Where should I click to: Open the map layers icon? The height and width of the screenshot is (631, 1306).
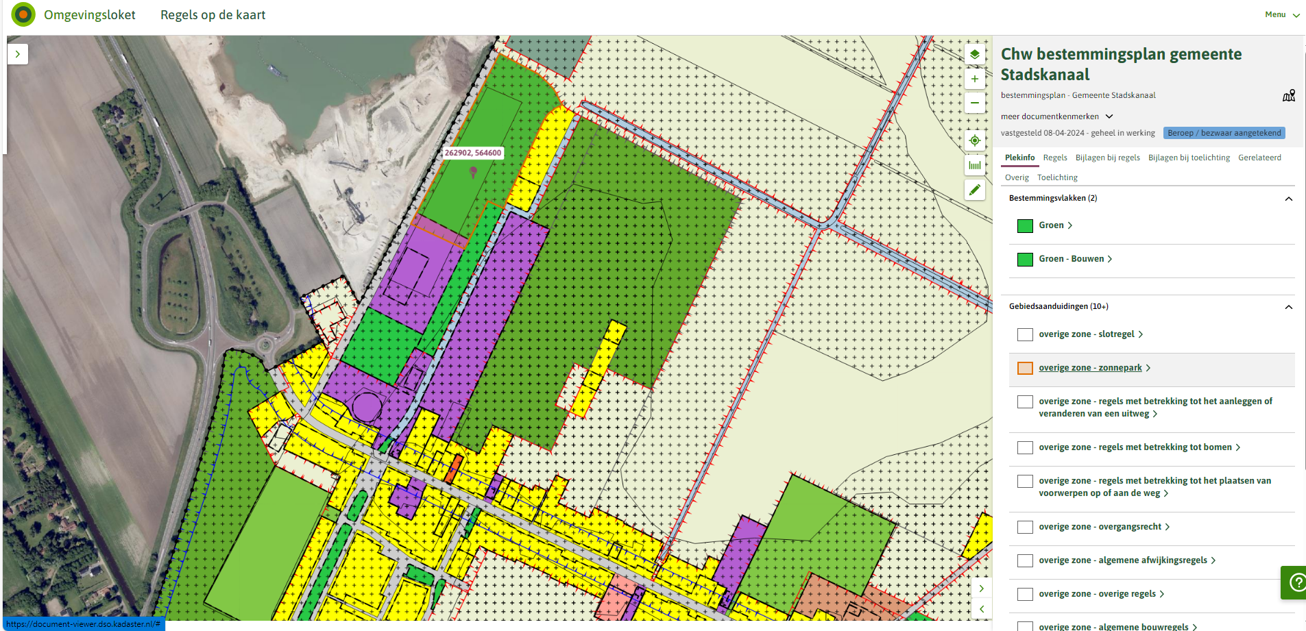974,54
